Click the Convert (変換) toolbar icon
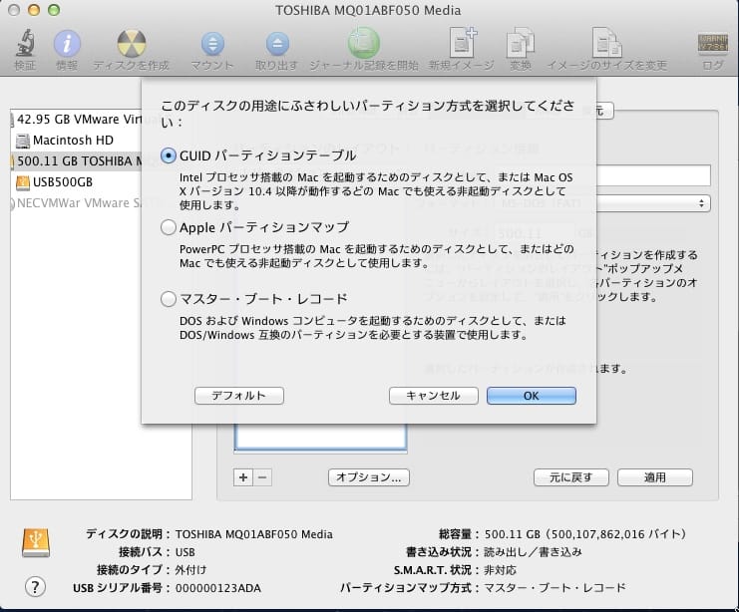This screenshot has height=612, width=739. pos(521,43)
